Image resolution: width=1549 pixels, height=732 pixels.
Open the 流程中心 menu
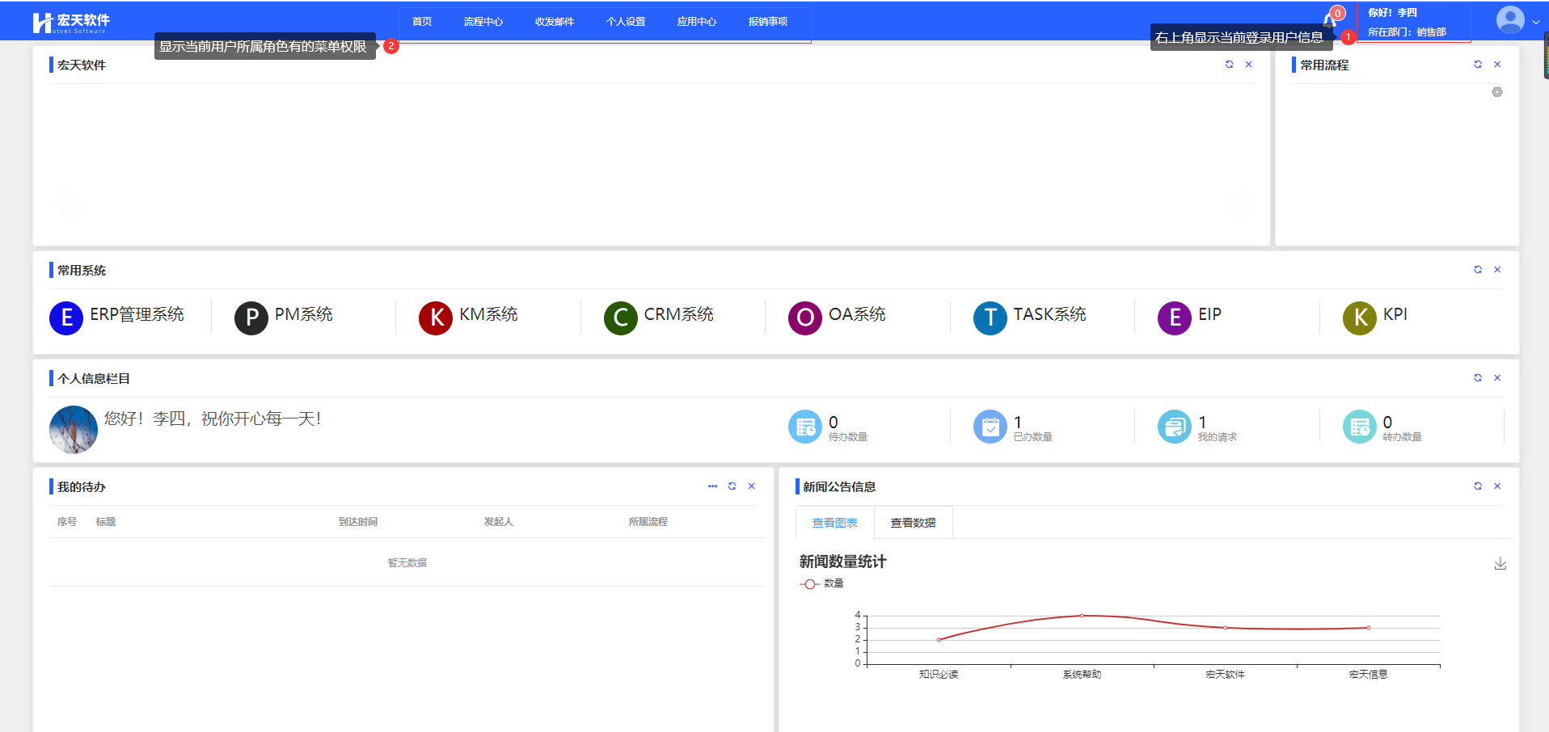point(483,22)
